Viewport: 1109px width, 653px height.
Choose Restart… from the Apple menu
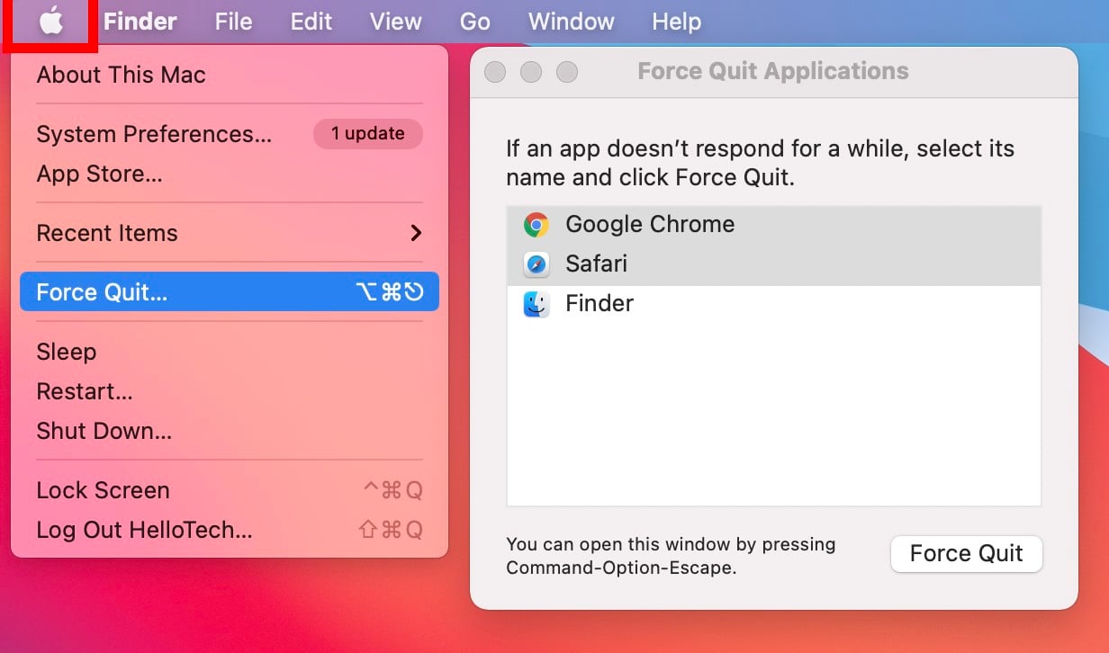coord(85,391)
